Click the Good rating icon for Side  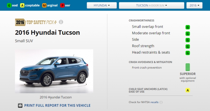coord(188,40)
